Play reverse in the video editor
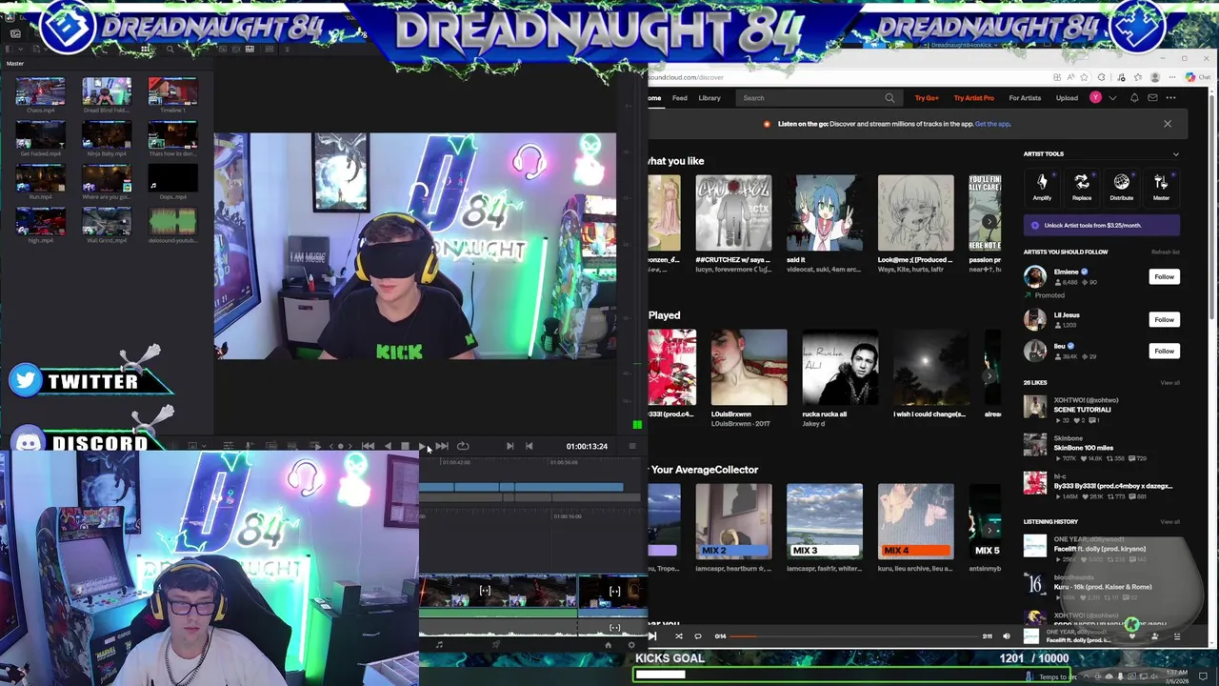 coord(388,446)
